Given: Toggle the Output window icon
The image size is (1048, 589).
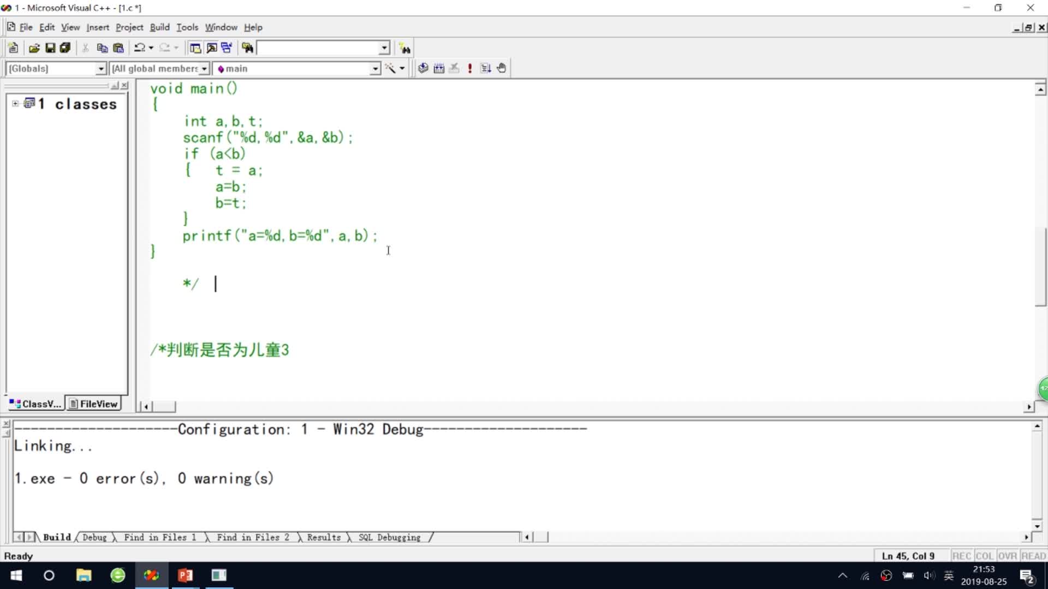Looking at the screenshot, I should tap(211, 48).
